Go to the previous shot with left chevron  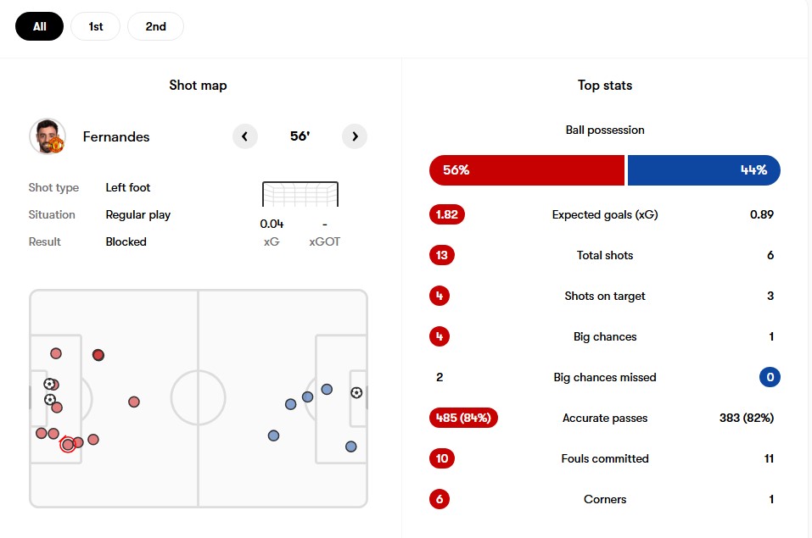(x=244, y=136)
